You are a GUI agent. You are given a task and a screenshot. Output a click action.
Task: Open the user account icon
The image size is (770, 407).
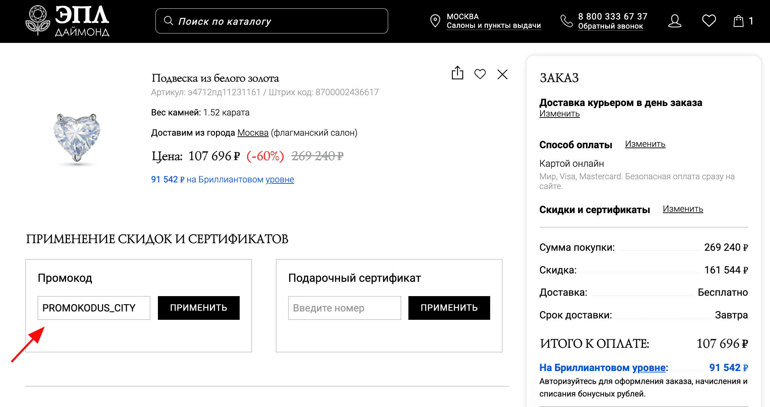click(x=675, y=21)
